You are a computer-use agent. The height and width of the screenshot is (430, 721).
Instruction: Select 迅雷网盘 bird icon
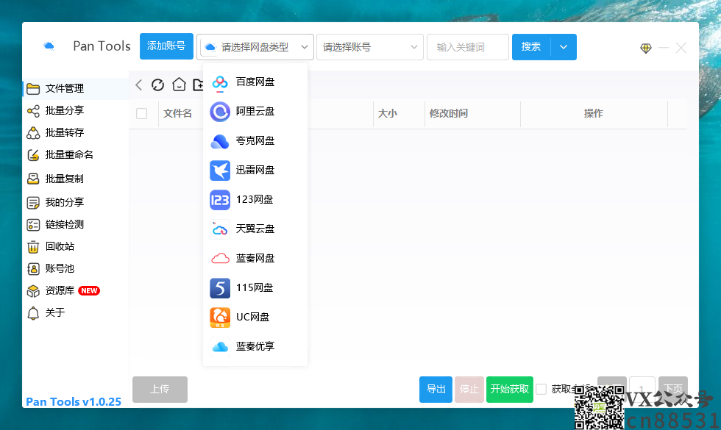tap(220, 171)
